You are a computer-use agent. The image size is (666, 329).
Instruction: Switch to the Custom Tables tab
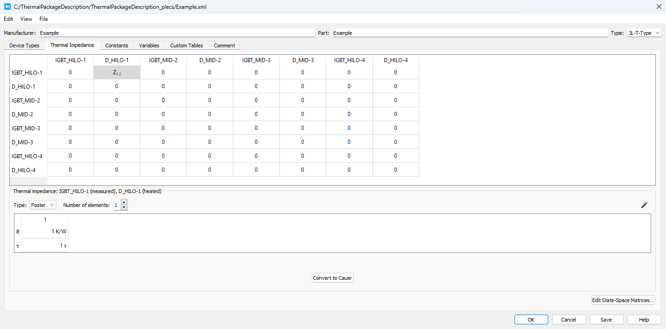186,45
